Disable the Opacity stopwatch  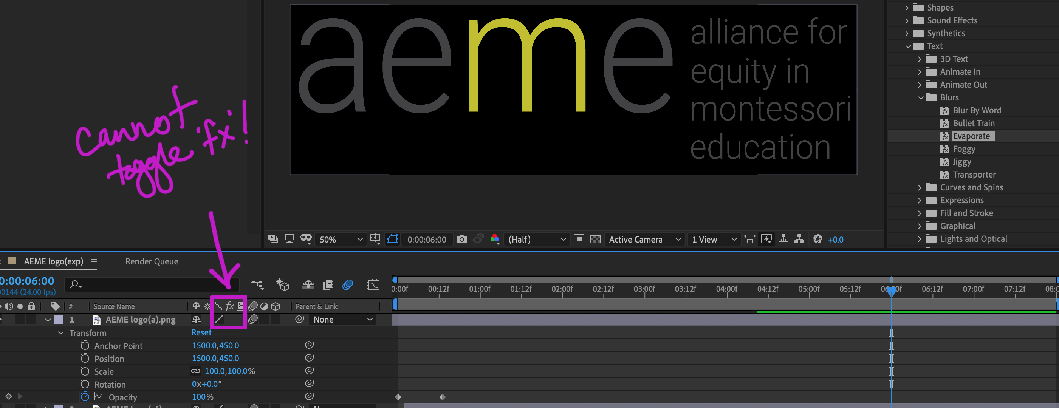tap(85, 397)
